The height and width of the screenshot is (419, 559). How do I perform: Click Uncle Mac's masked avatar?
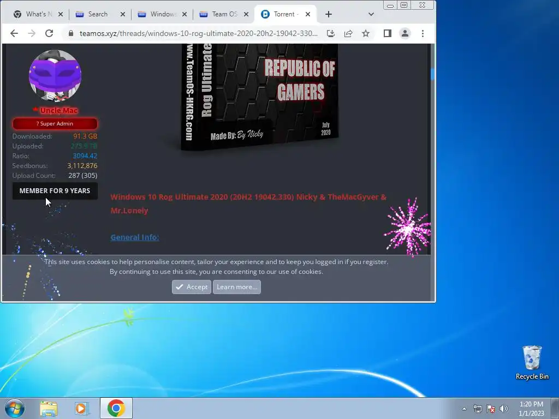pyautogui.click(x=55, y=75)
